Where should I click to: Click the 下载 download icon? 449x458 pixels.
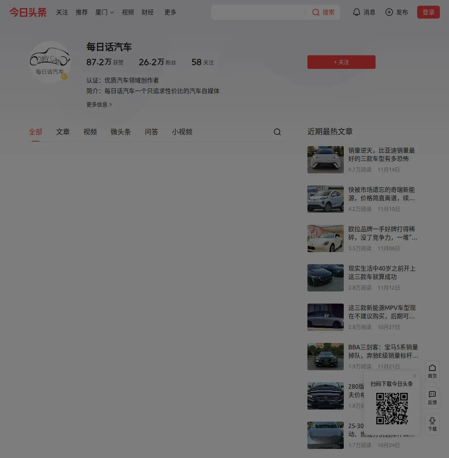click(432, 421)
